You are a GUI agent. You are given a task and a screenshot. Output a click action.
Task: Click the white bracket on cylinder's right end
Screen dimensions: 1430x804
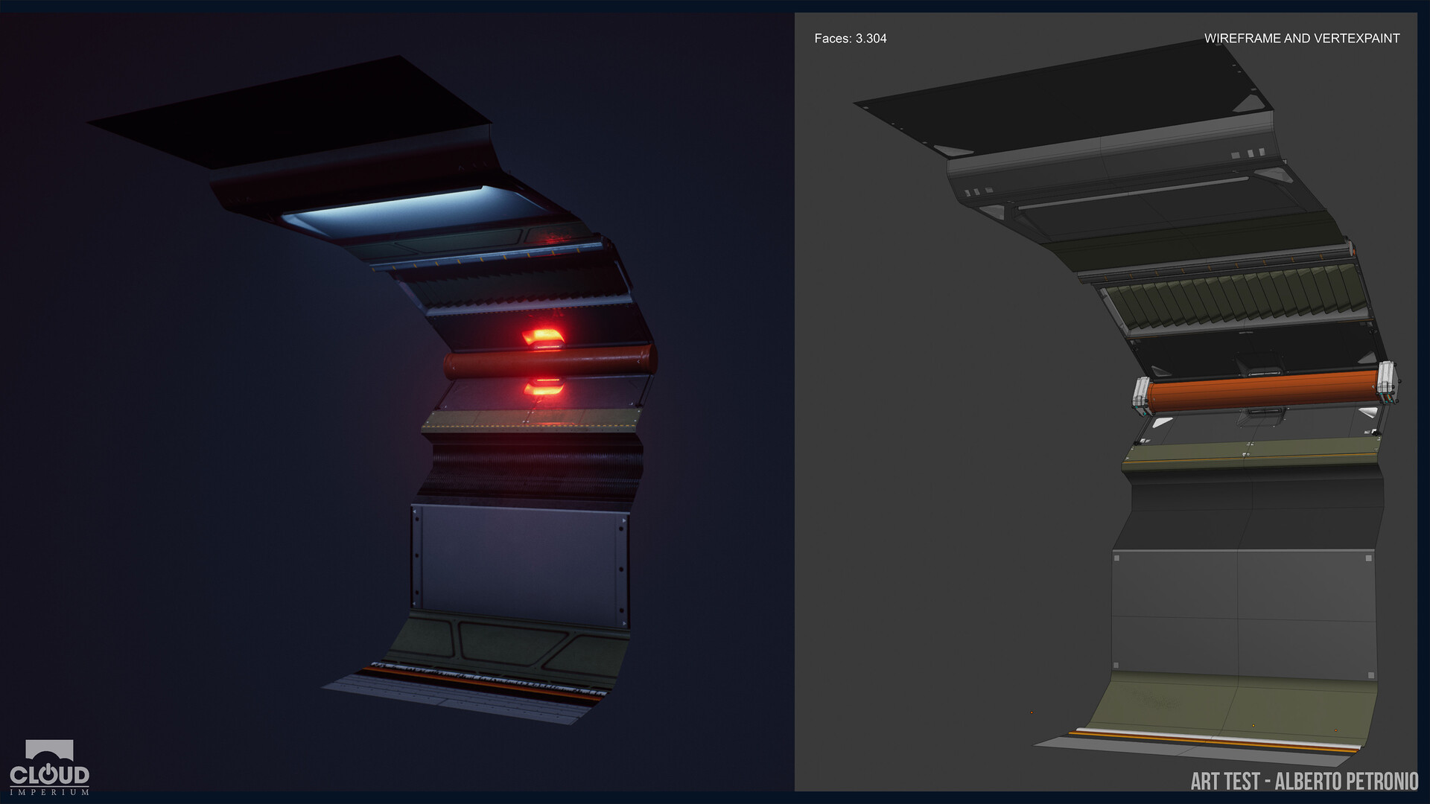point(1386,377)
